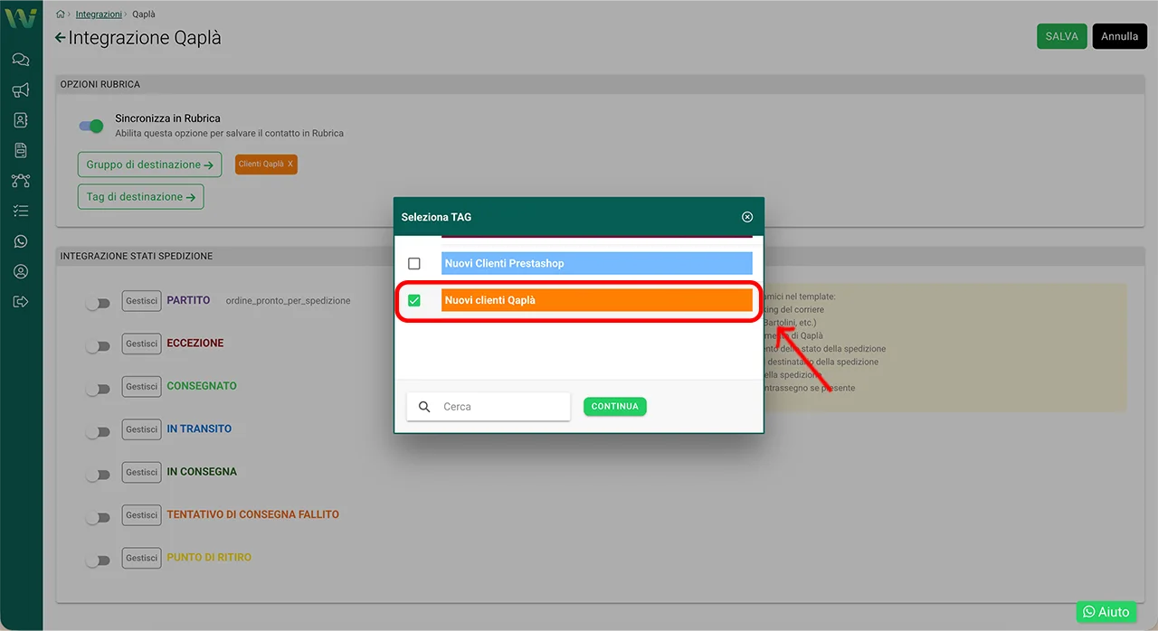This screenshot has width=1158, height=631.
Task: Open the Tag di destinazione selector
Action: [x=140, y=196]
